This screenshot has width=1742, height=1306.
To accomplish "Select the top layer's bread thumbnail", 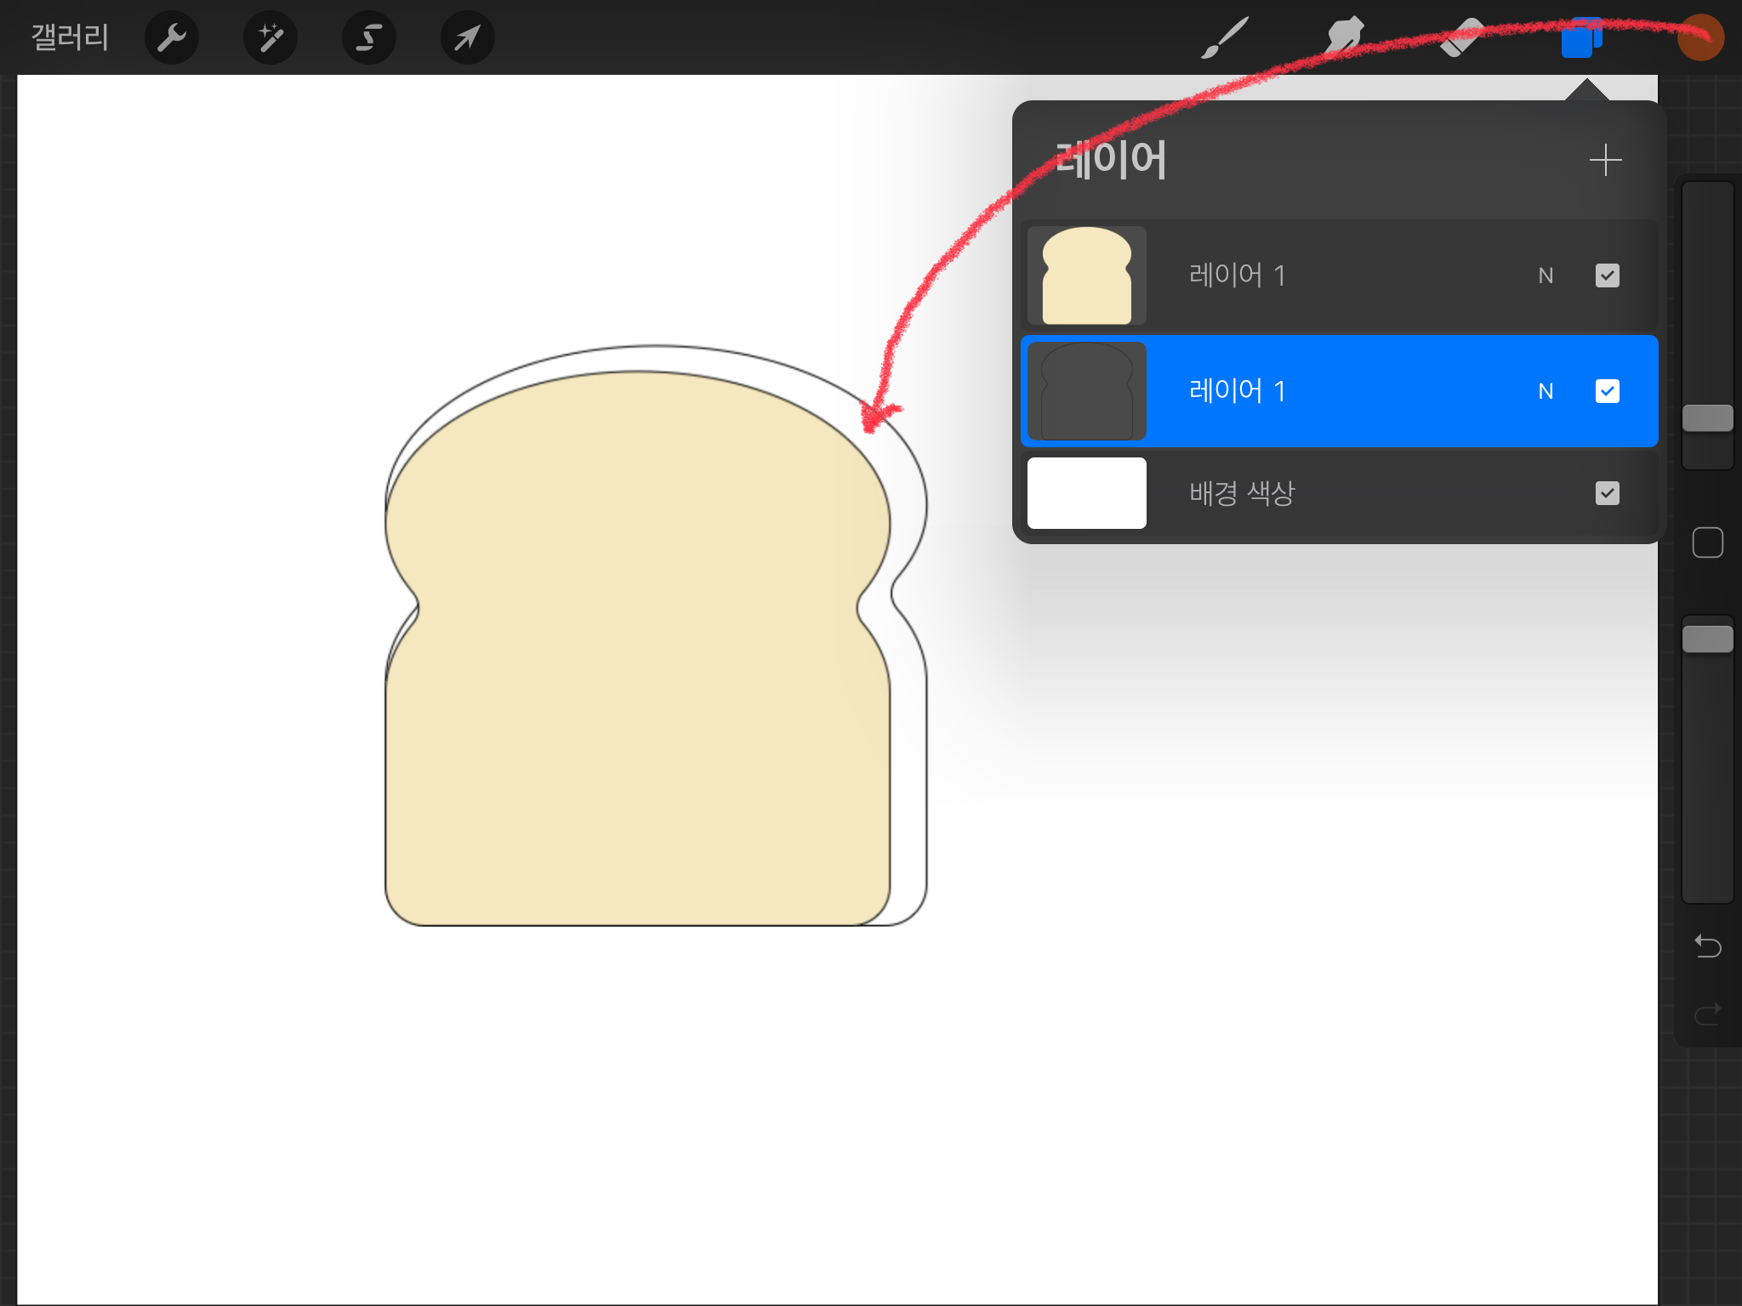I will (1086, 275).
